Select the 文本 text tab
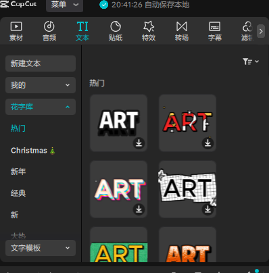Screen dimensions: 269x273 click(x=82, y=31)
